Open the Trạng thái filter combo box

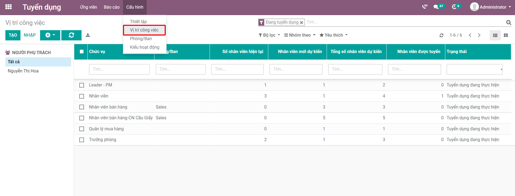tap(474, 69)
